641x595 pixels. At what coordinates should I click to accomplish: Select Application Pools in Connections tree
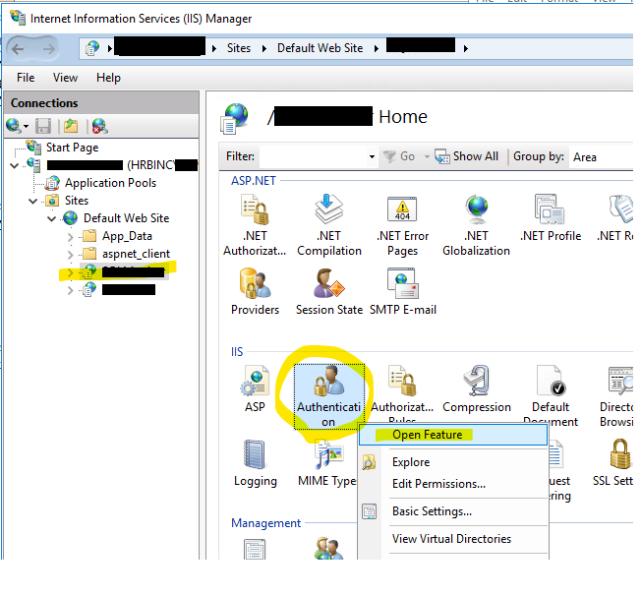[109, 183]
